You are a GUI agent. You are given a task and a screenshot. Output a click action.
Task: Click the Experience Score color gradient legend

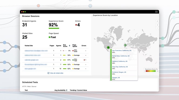coord(151,71)
